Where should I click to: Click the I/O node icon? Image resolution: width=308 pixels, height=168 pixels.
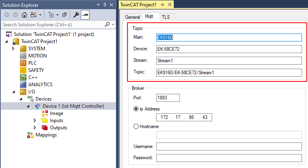tap(23, 92)
